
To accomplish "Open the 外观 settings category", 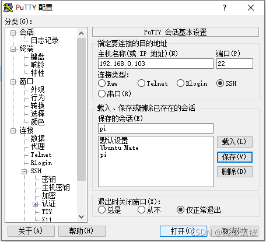I will pyautogui.click(x=37, y=89).
